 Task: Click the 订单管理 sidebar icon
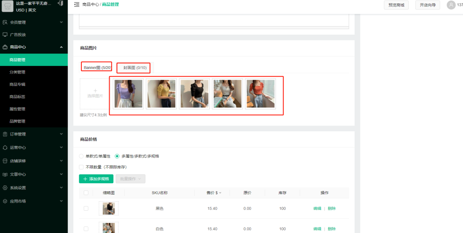tap(5, 134)
